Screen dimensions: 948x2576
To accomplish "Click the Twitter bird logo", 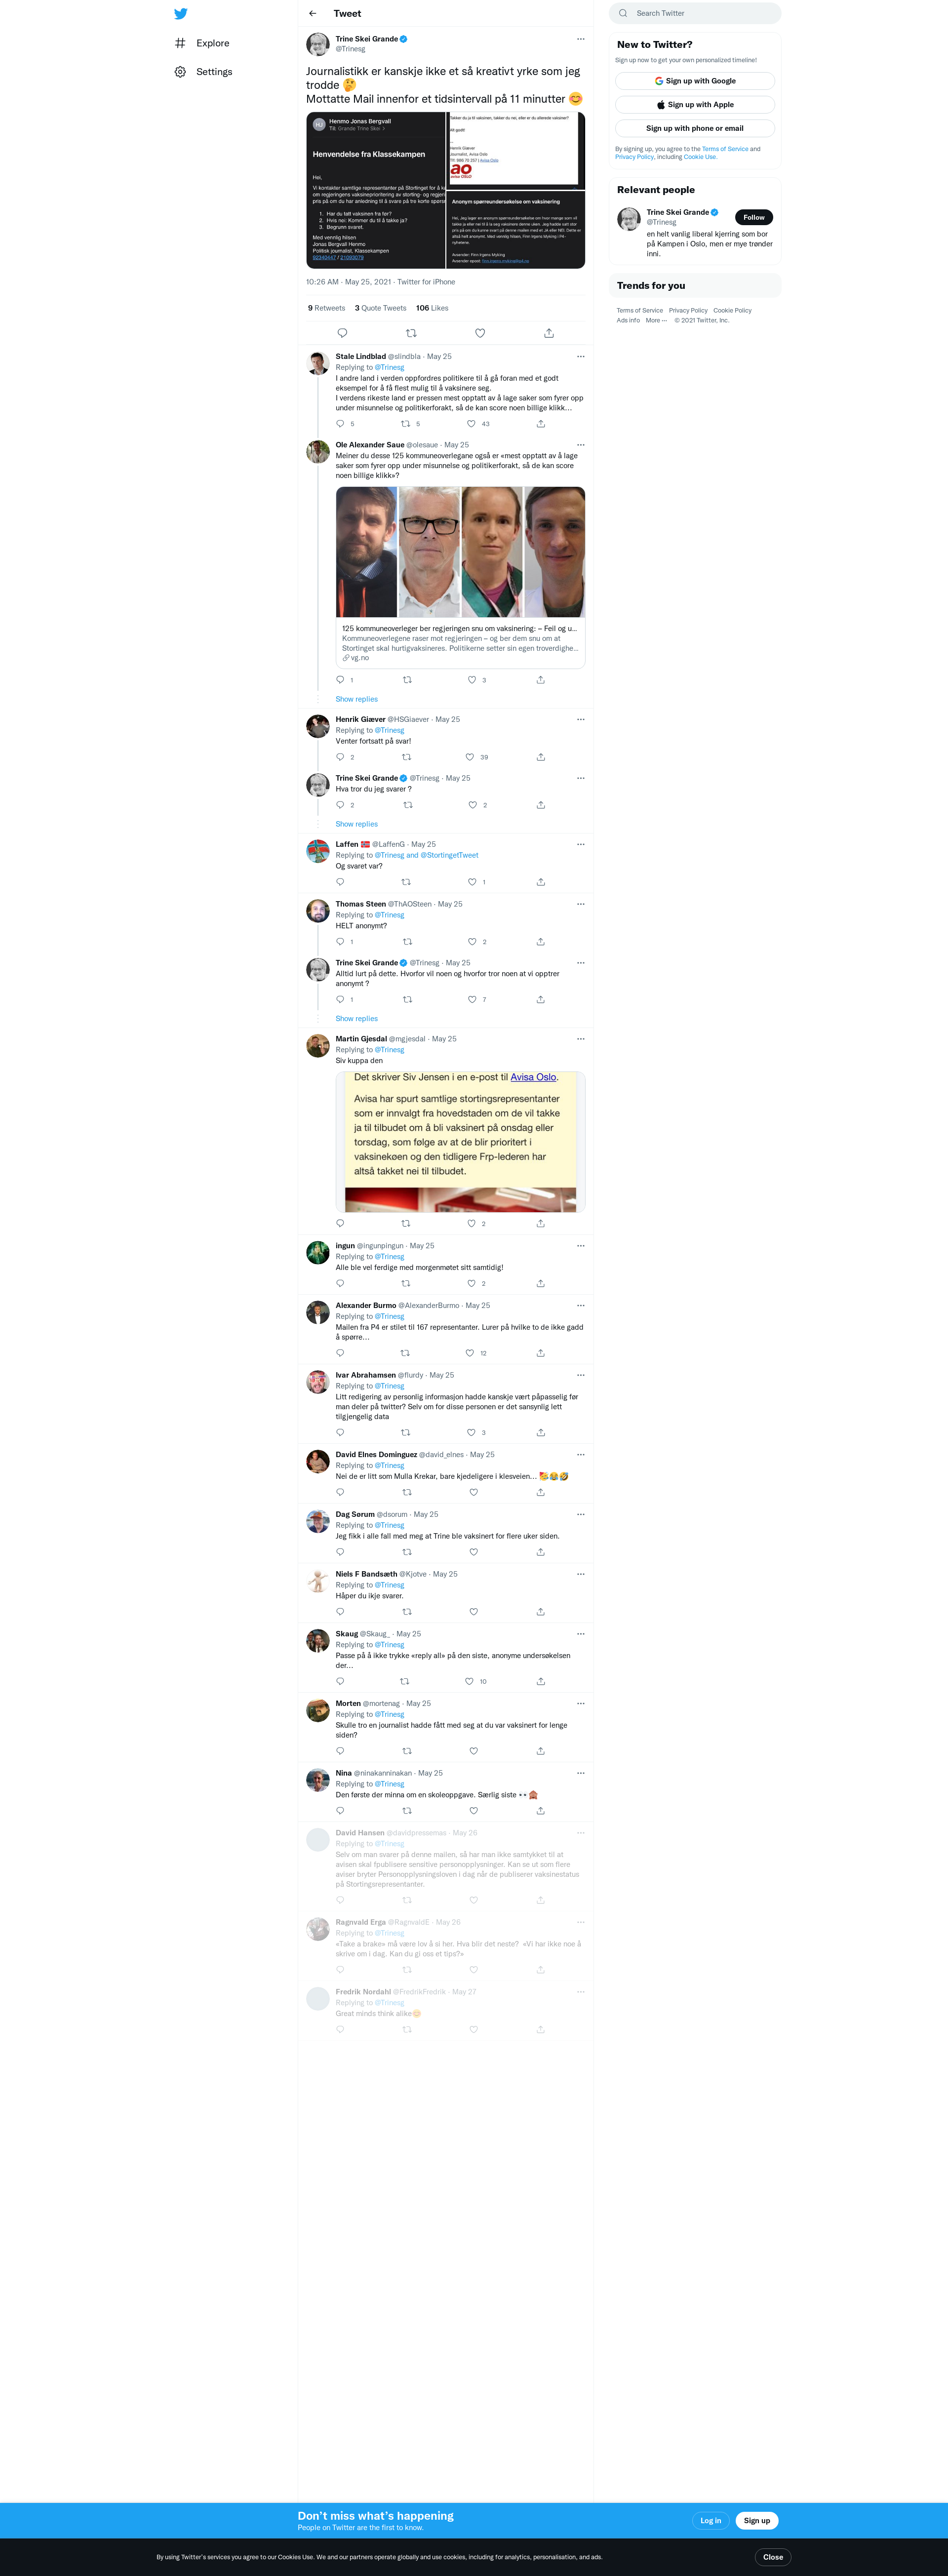I will click(180, 14).
